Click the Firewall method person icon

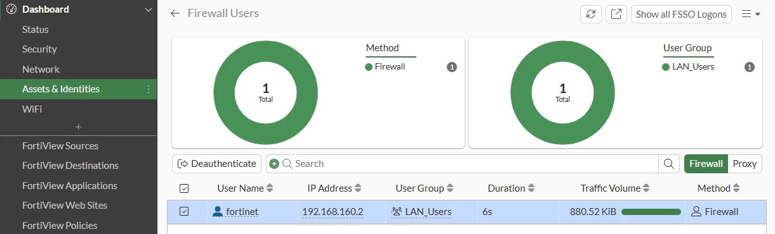pos(696,212)
